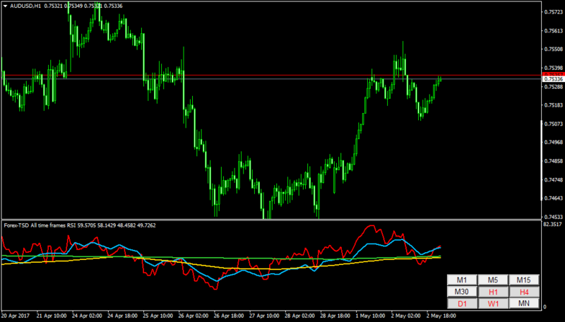Viewport: 565px width, 322px height.
Task: Toggle the M1 timeframe button
Action: click(462, 280)
